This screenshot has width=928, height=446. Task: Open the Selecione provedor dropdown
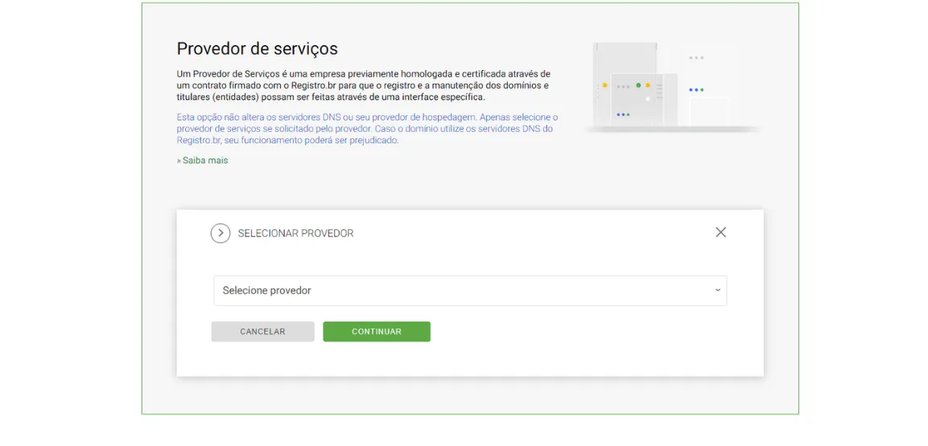pos(470,291)
